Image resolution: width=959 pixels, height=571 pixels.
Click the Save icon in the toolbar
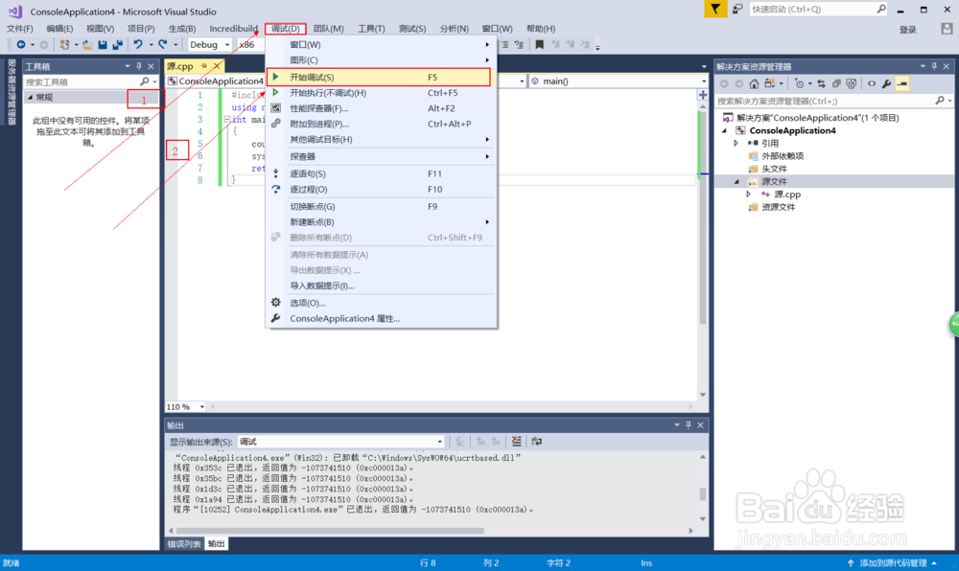(103, 45)
